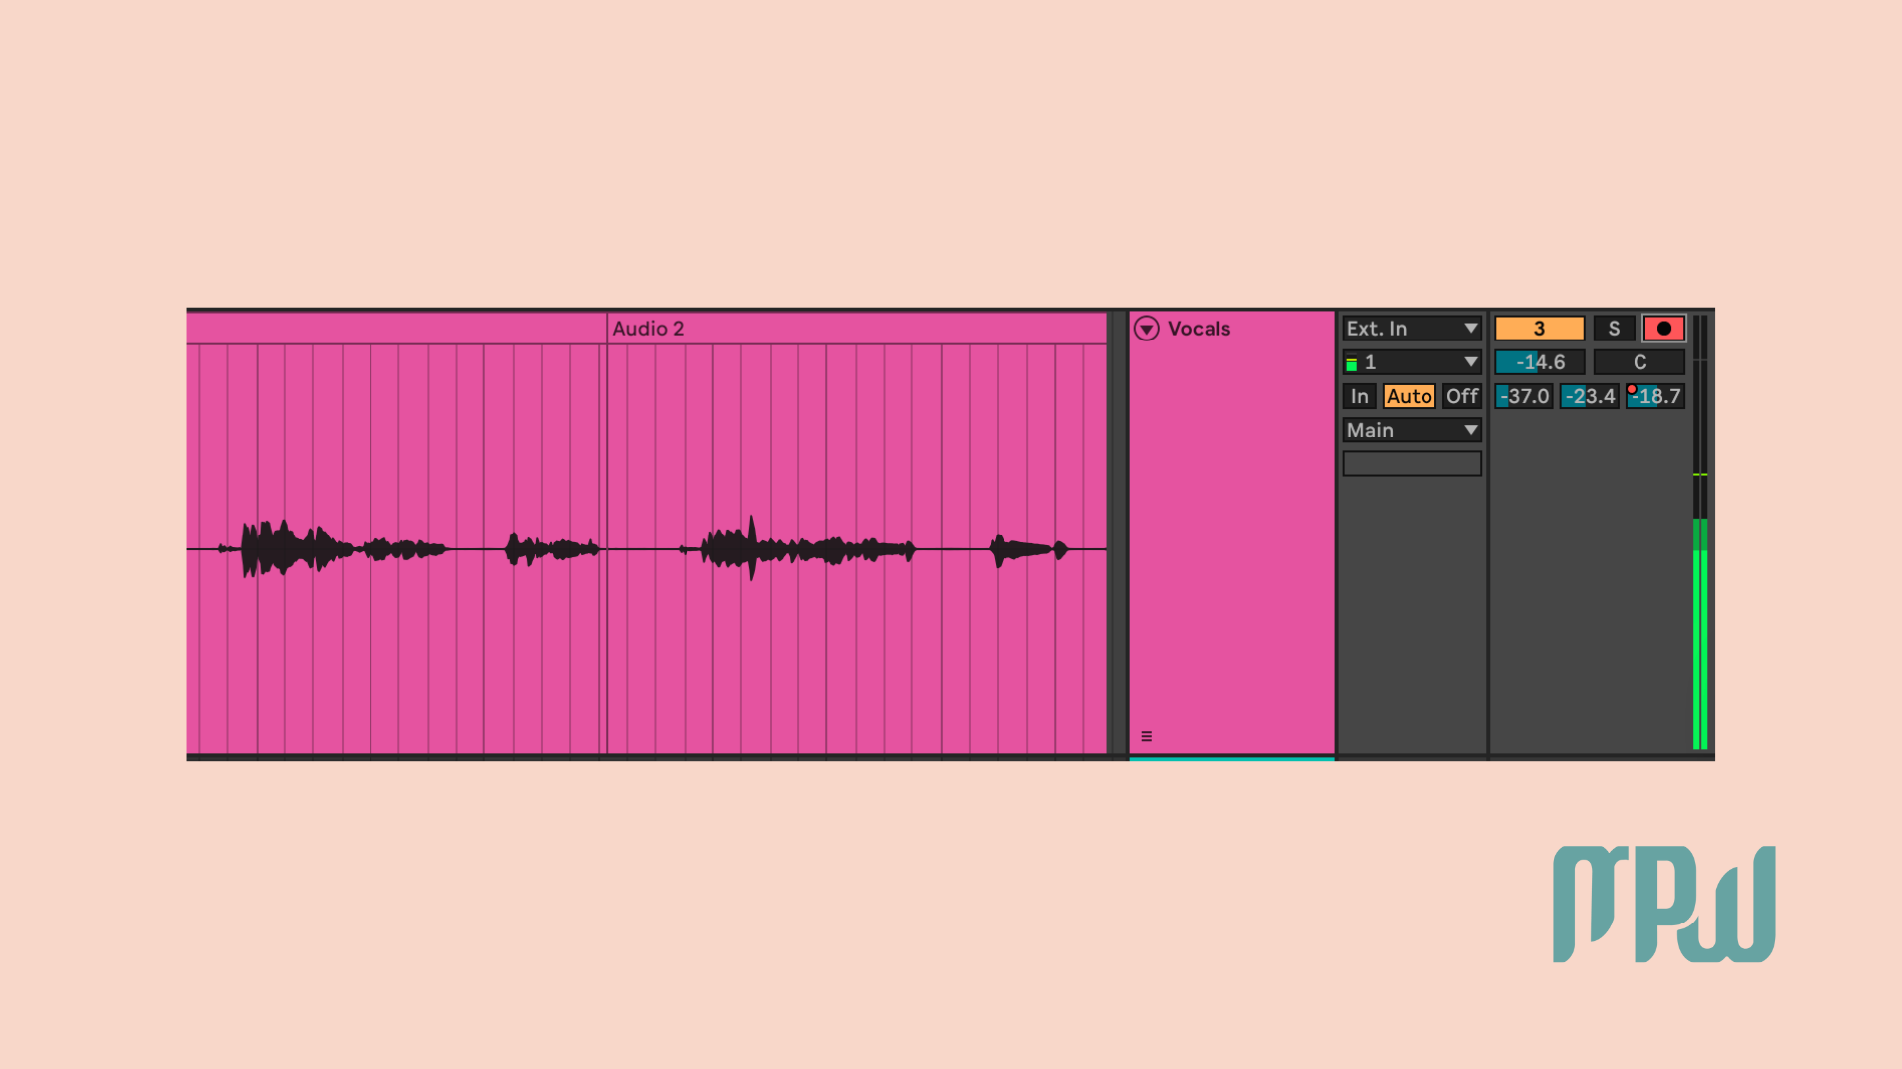Click the pan control labeled C

(1639, 362)
